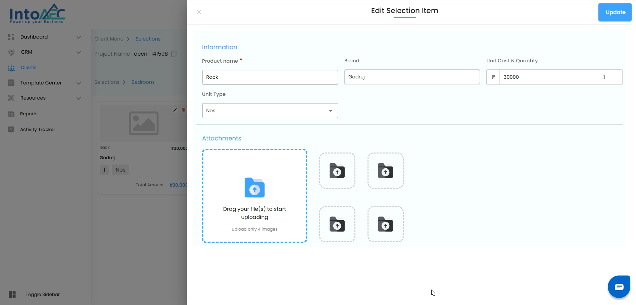Edit the quantity field showing 1

click(x=607, y=77)
